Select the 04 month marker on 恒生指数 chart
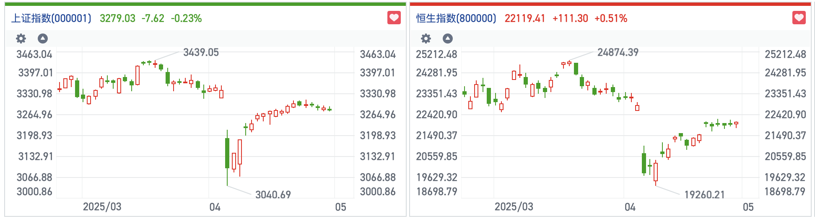Image resolution: width=815 pixels, height=221 pixels. [x=630, y=207]
